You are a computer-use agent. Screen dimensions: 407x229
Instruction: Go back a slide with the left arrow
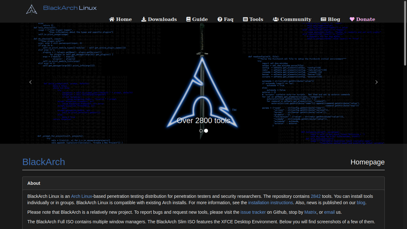click(x=31, y=82)
